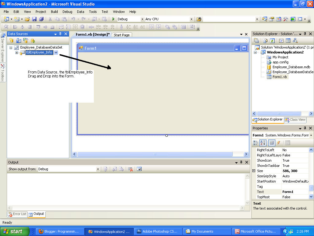
Task: Open the Server Explorer side tab
Action: click(x=3, y=47)
